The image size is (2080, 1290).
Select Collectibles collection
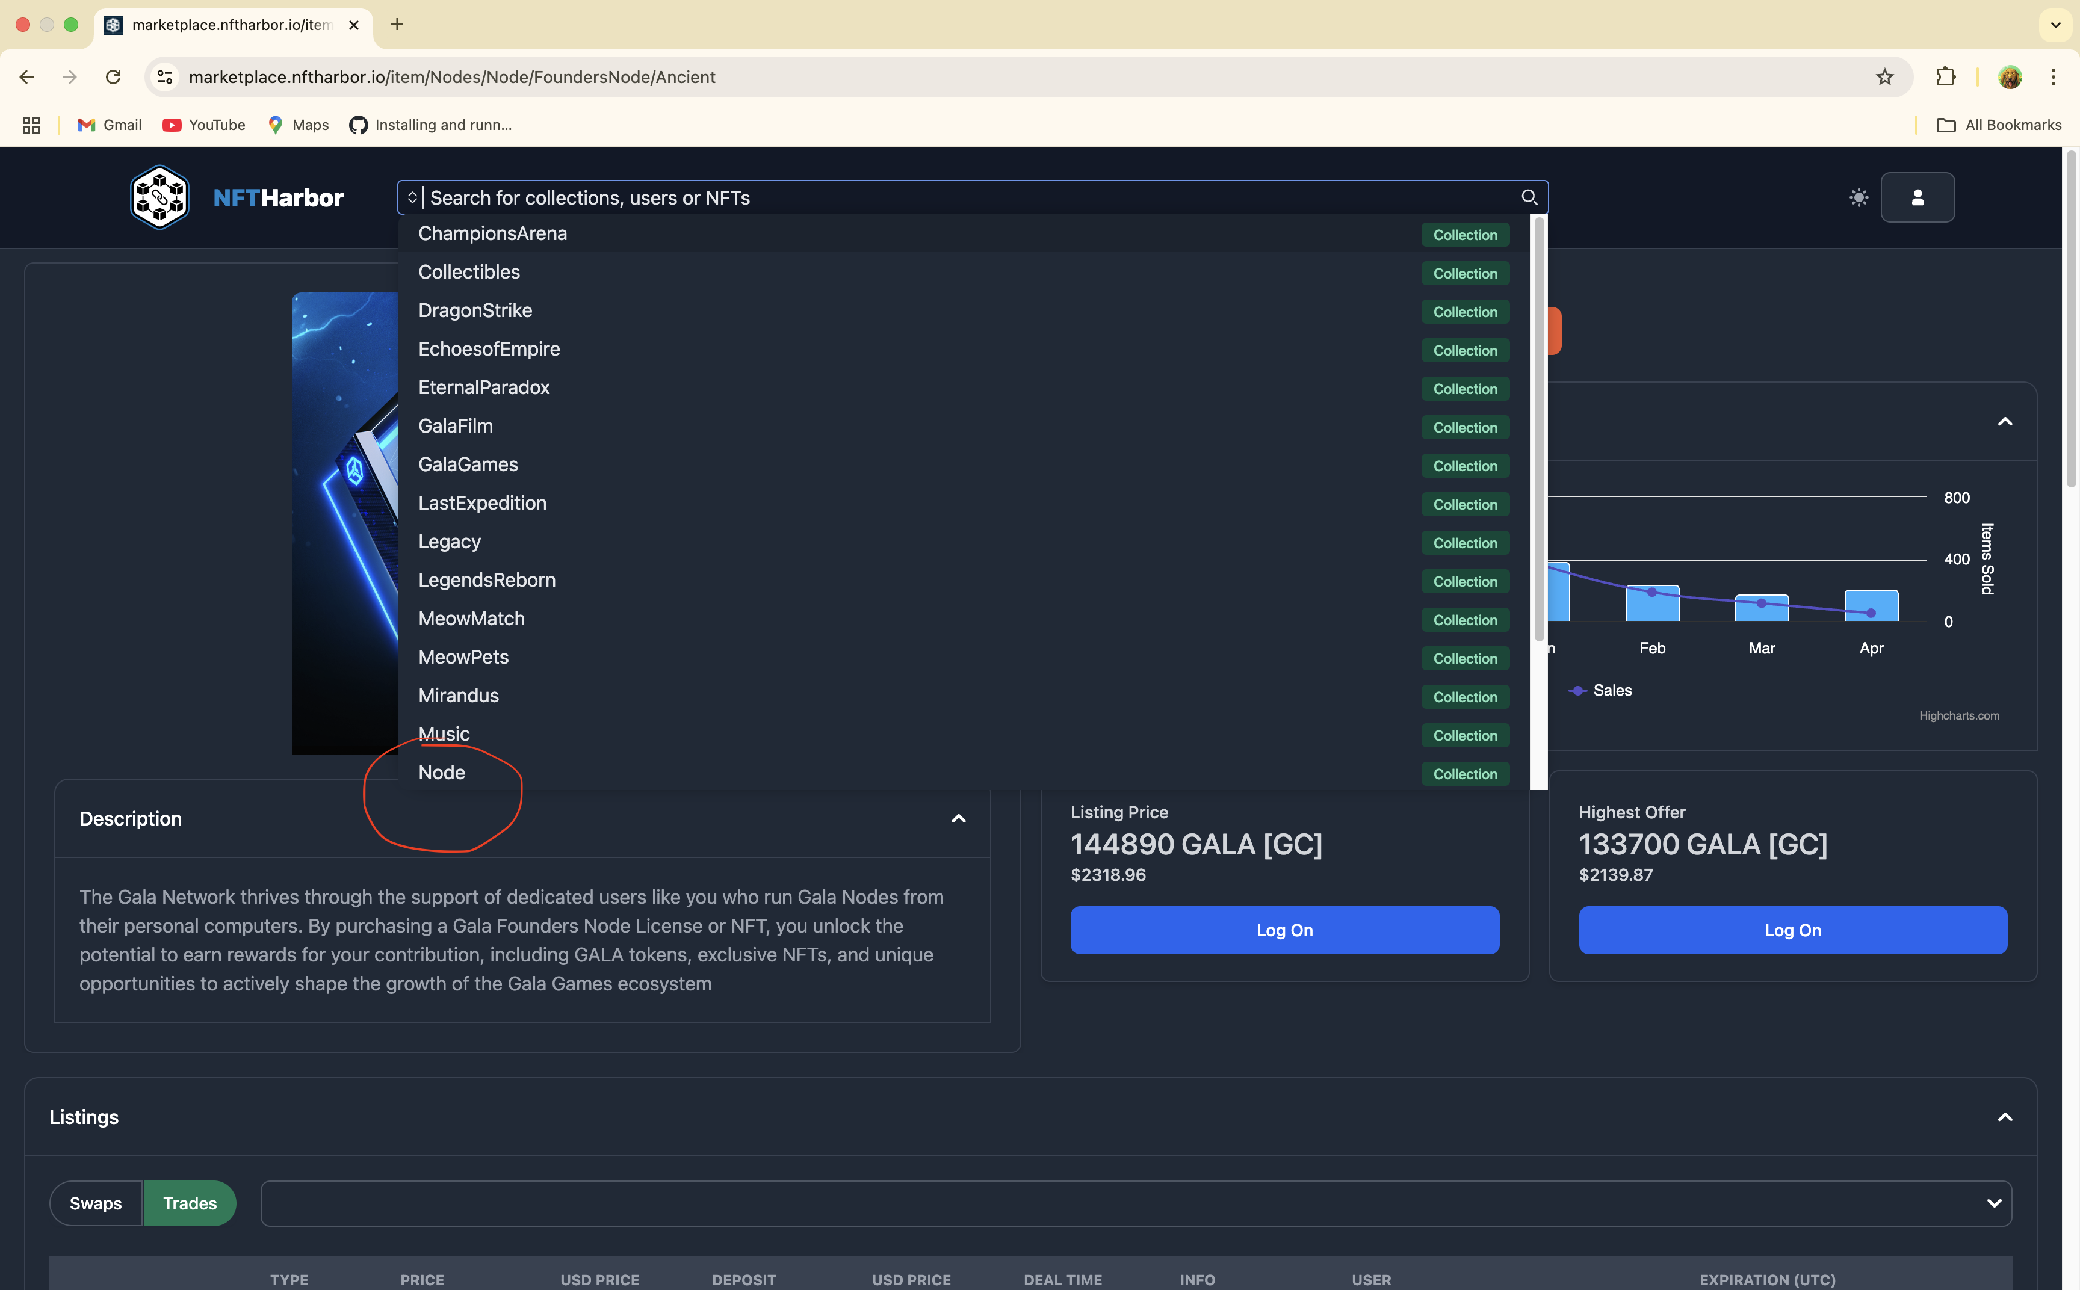(x=964, y=272)
